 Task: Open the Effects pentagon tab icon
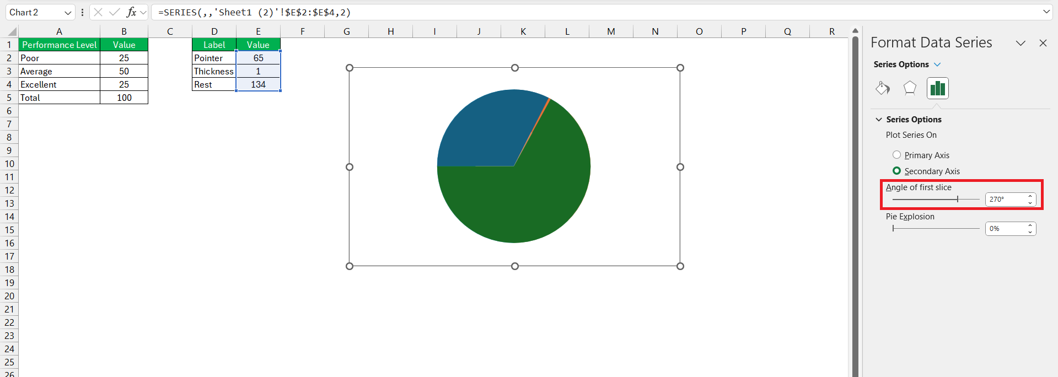point(910,88)
